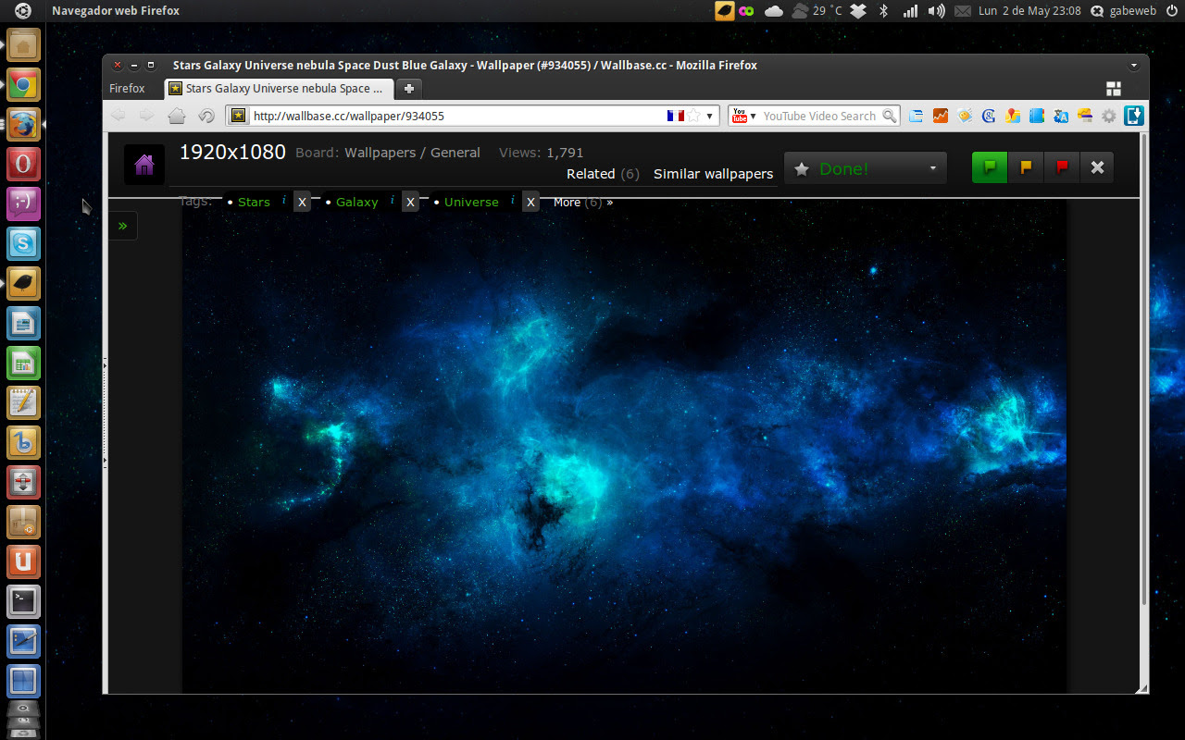Click the blue notebook toolbar icon
The image size is (1185, 740).
coord(1037,116)
